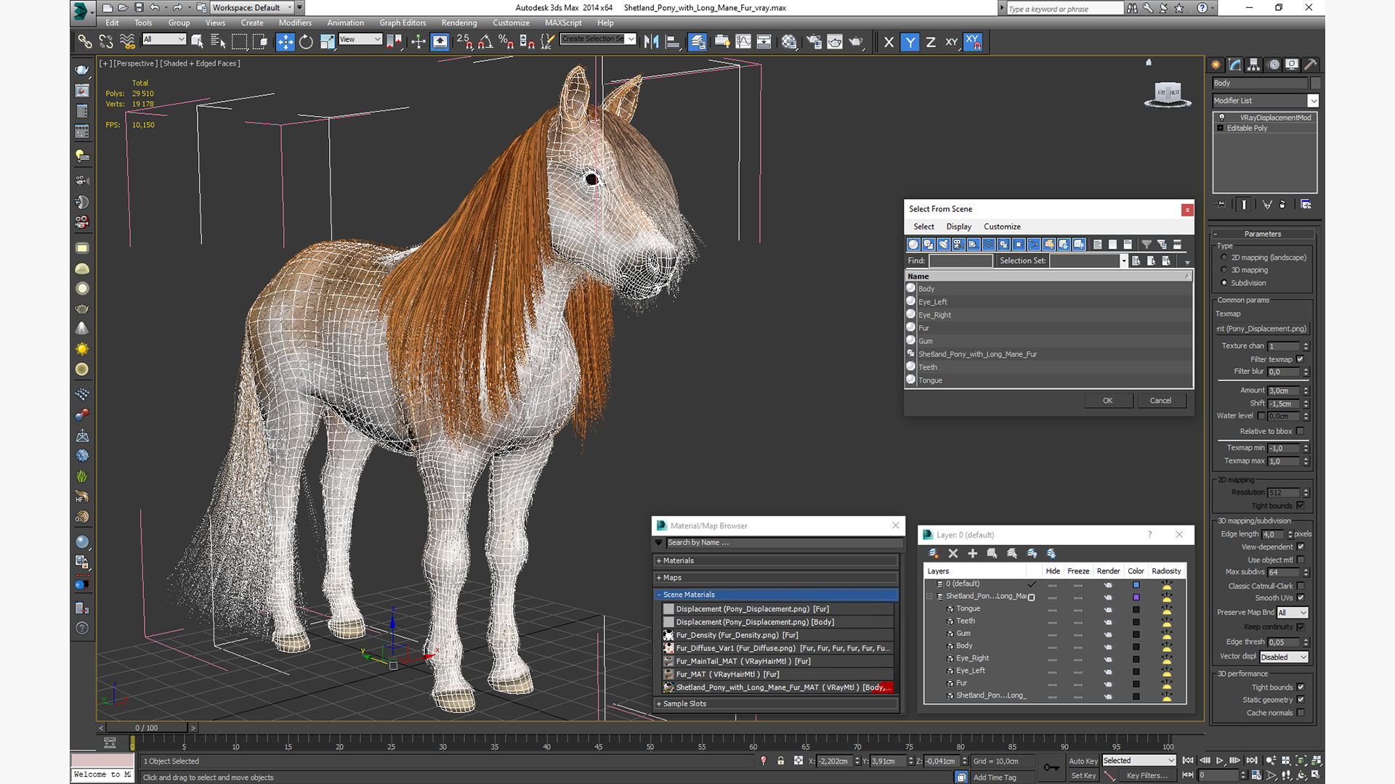The width and height of the screenshot is (1395, 784).
Task: Toggle Display Cameras filter in Select From Scene
Action: 958,245
